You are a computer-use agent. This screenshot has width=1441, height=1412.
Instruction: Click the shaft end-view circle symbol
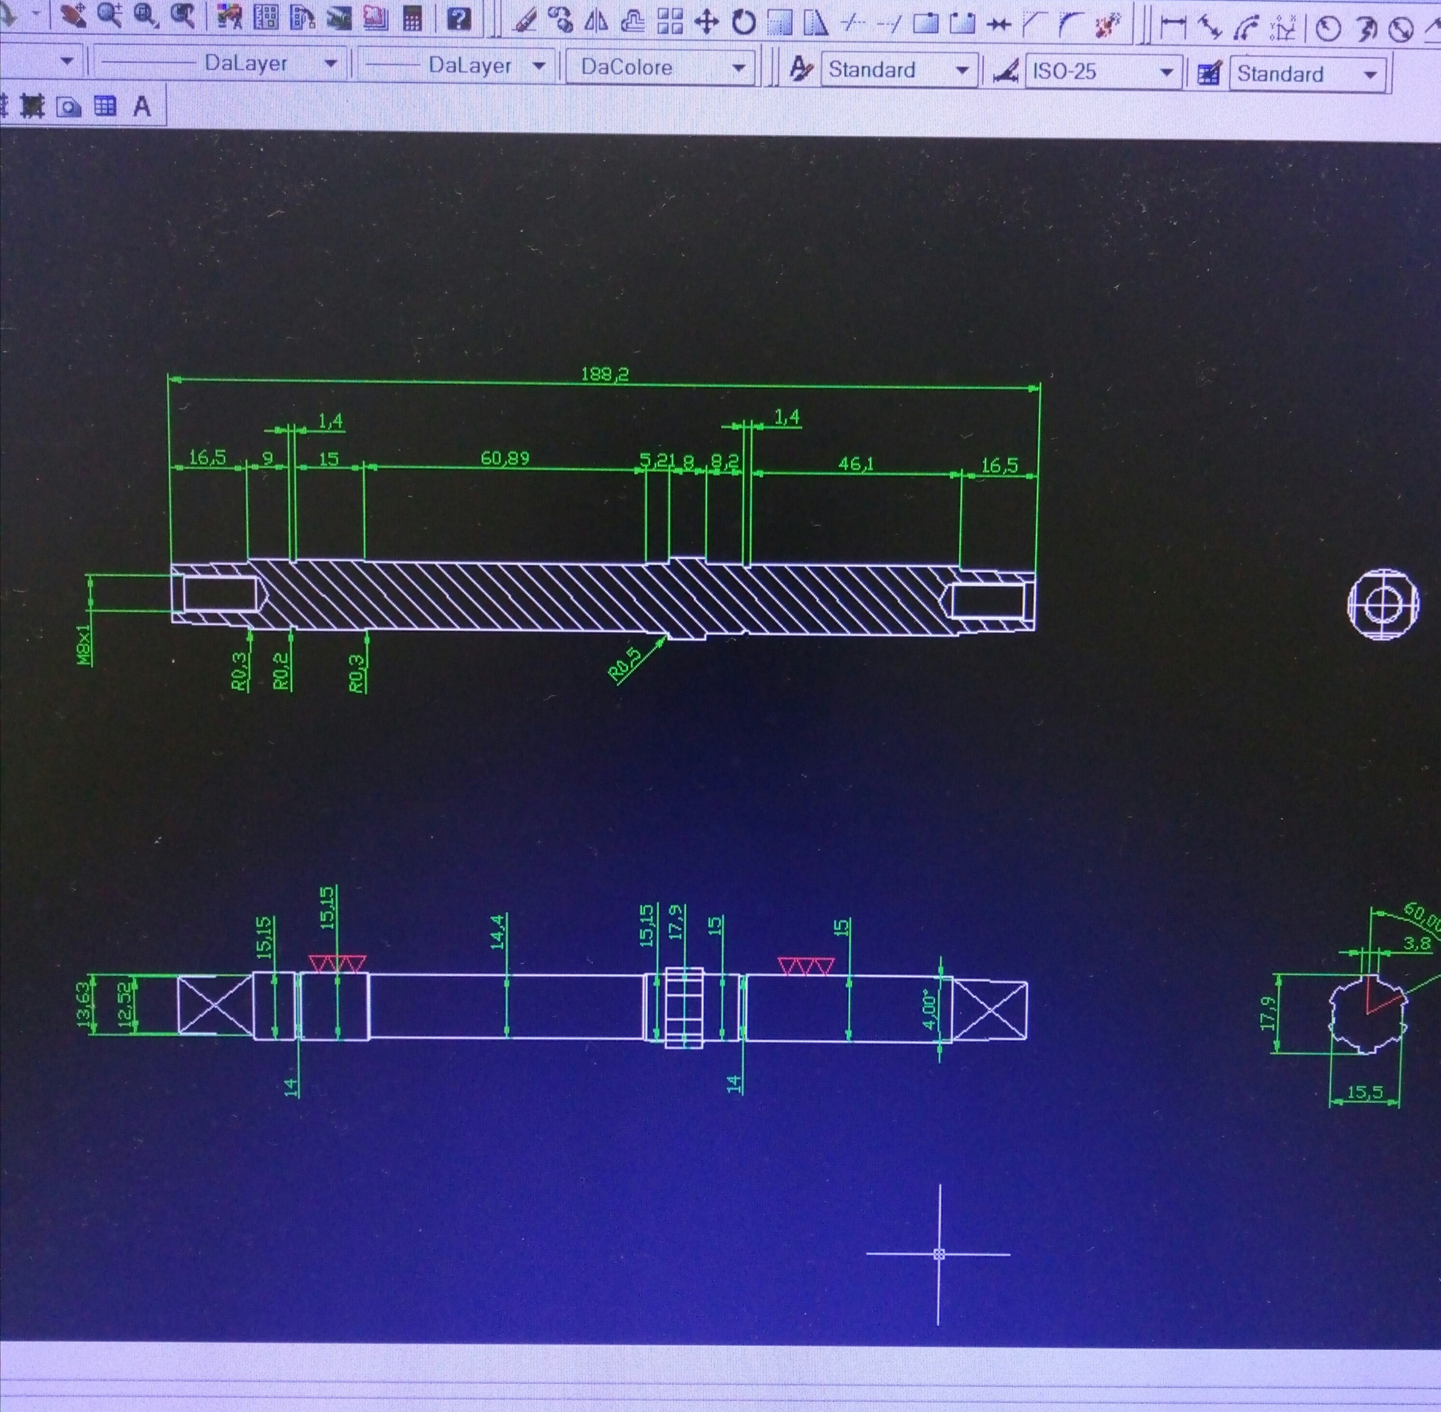click(x=1383, y=604)
